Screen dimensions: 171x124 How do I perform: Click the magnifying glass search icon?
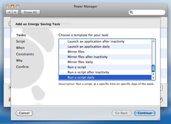131,12
